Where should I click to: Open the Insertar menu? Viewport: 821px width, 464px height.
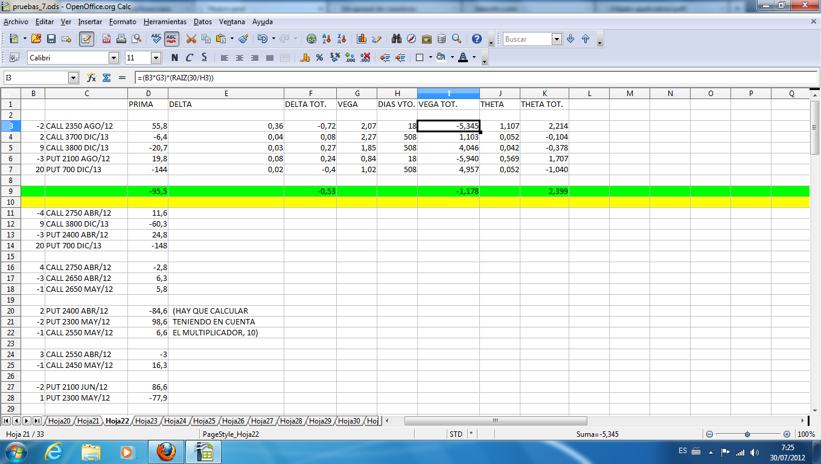point(90,21)
